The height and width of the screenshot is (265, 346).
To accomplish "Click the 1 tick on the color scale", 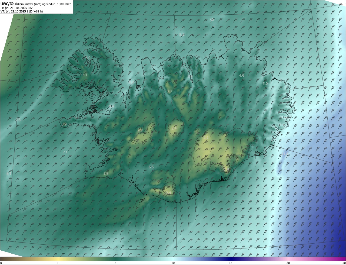I will point(58,263).
